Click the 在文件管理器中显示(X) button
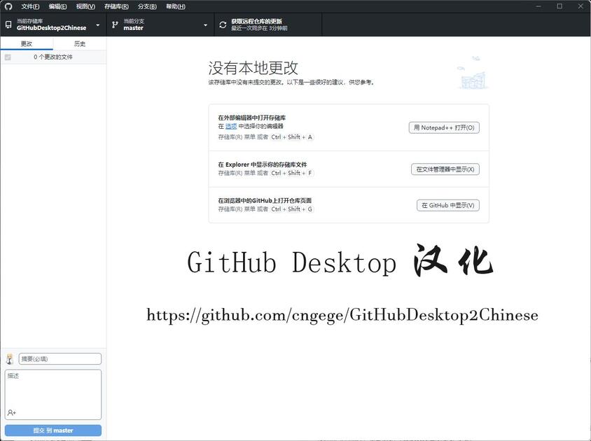The width and height of the screenshot is (591, 441). [x=445, y=169]
